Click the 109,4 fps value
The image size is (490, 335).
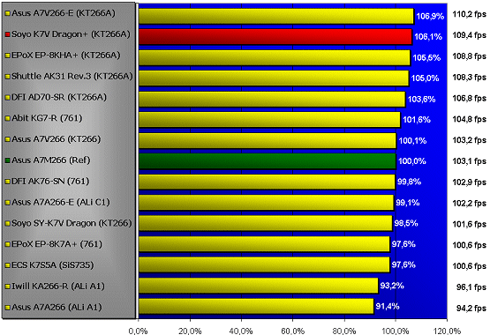[x=470, y=35]
